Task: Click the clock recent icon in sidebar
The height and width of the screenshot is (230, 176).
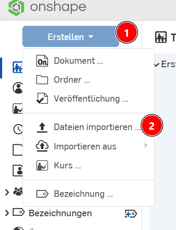Action: pos(18,129)
